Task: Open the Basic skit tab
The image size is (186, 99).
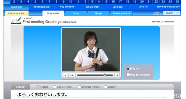Action: click(x=16, y=7)
